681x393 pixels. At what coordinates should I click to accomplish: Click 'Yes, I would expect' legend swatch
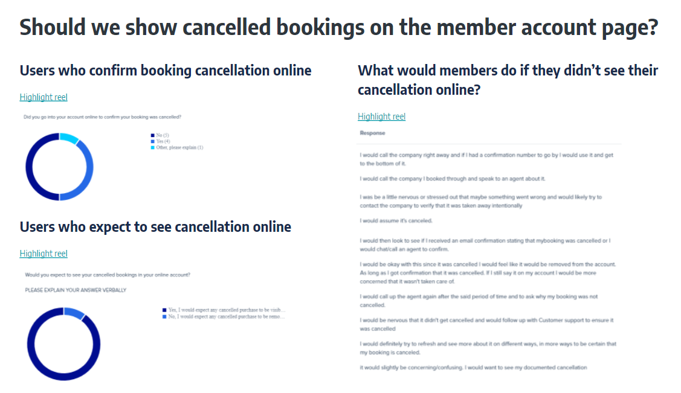tap(164, 310)
